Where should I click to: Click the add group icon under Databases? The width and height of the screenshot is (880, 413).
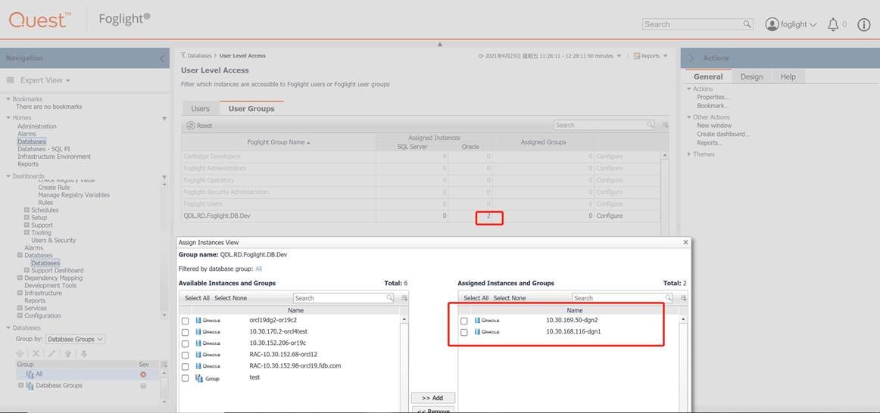[20, 353]
